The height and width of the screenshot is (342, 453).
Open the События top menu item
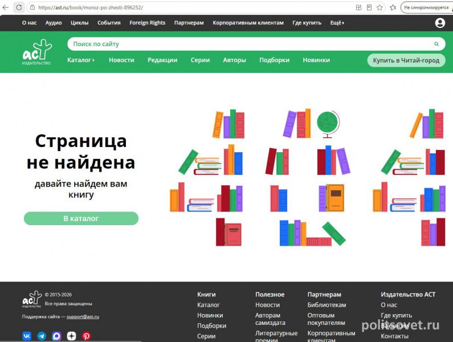click(x=109, y=23)
